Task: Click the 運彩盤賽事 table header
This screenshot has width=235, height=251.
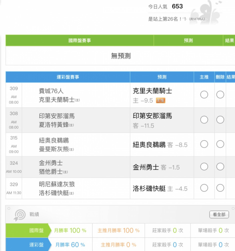Action: click(x=68, y=77)
